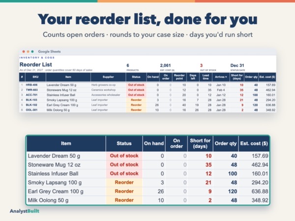Click the 'SKU' column header
The width and height of the screenshot is (295, 221).
35,77
